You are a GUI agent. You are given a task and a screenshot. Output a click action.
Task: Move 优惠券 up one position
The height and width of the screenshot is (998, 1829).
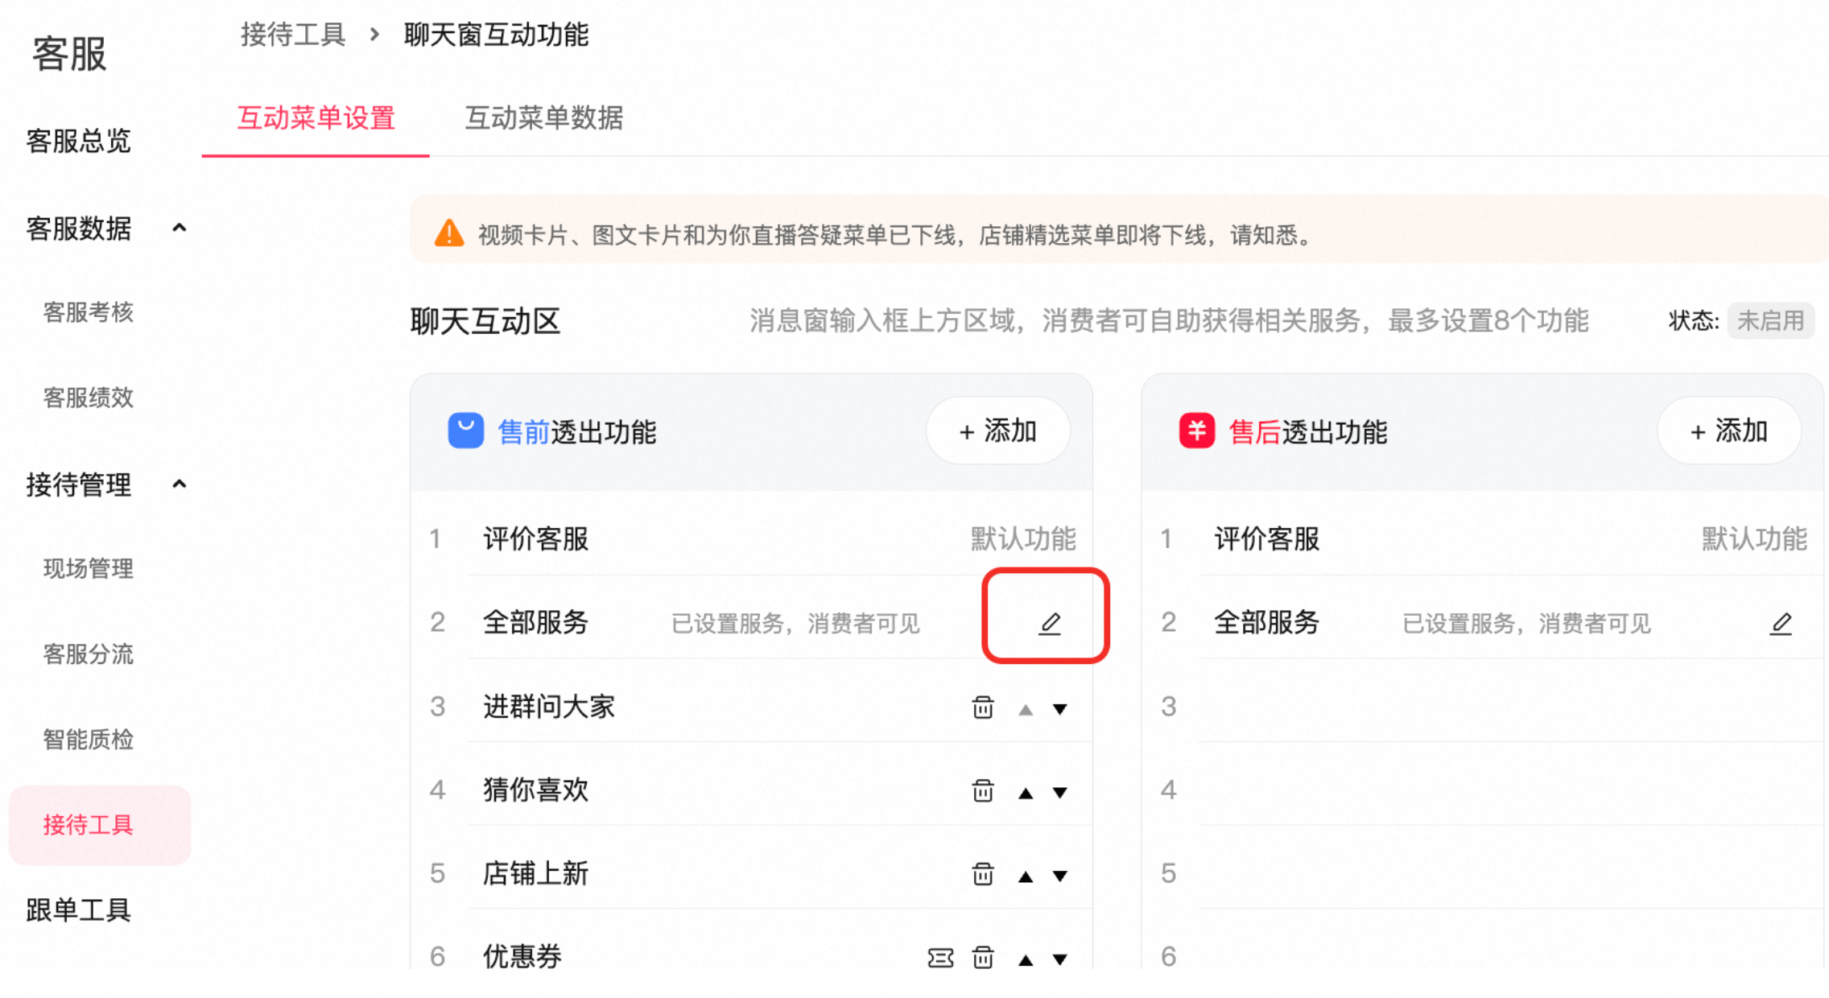pos(1026,959)
